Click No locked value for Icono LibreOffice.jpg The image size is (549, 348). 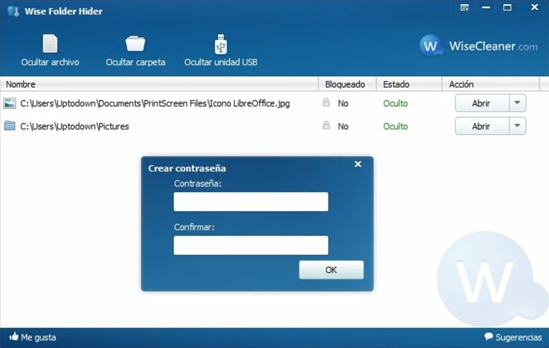pos(343,103)
